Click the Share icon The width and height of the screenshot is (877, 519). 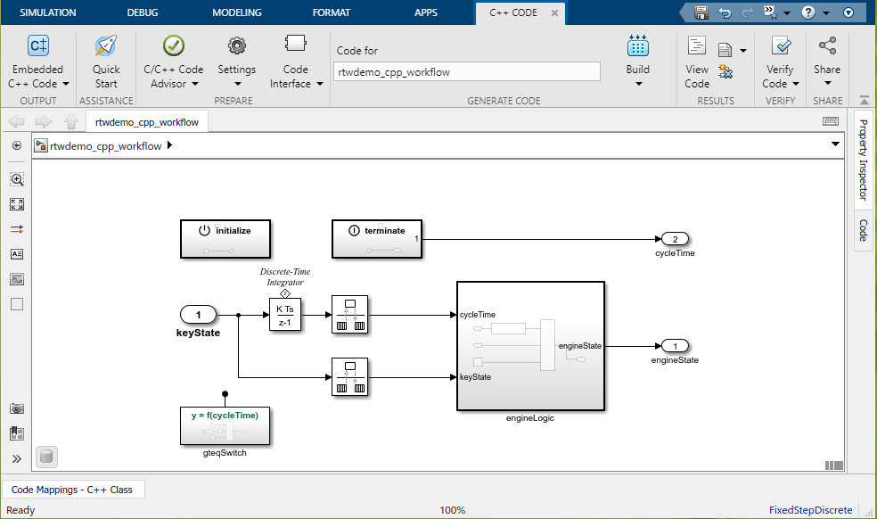[x=827, y=45]
